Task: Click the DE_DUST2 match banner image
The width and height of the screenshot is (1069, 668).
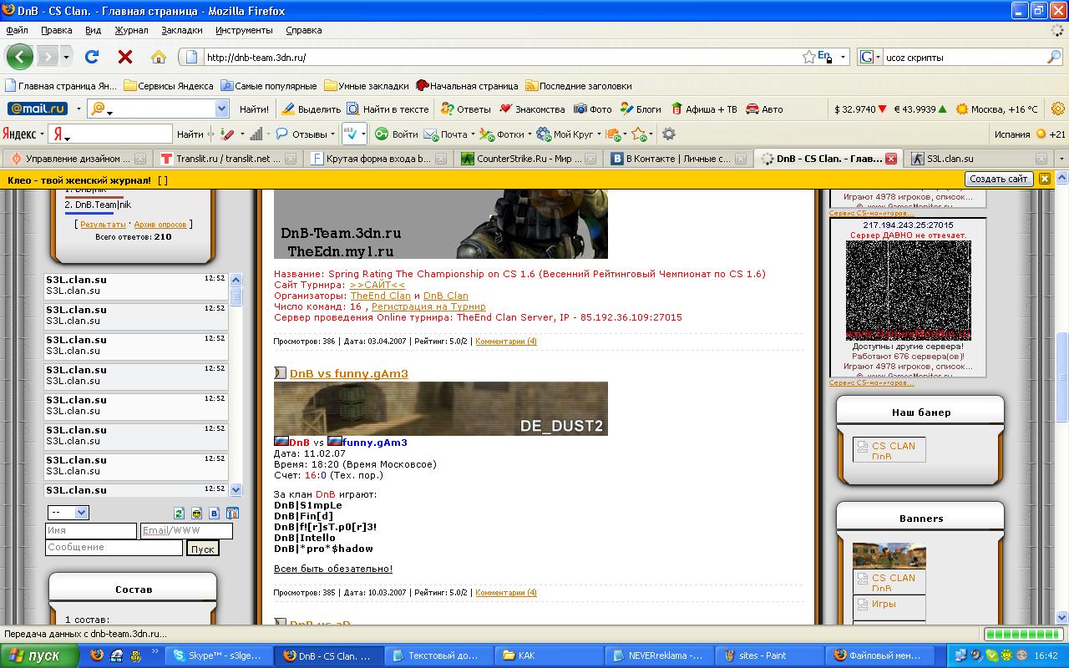Action: 441,408
